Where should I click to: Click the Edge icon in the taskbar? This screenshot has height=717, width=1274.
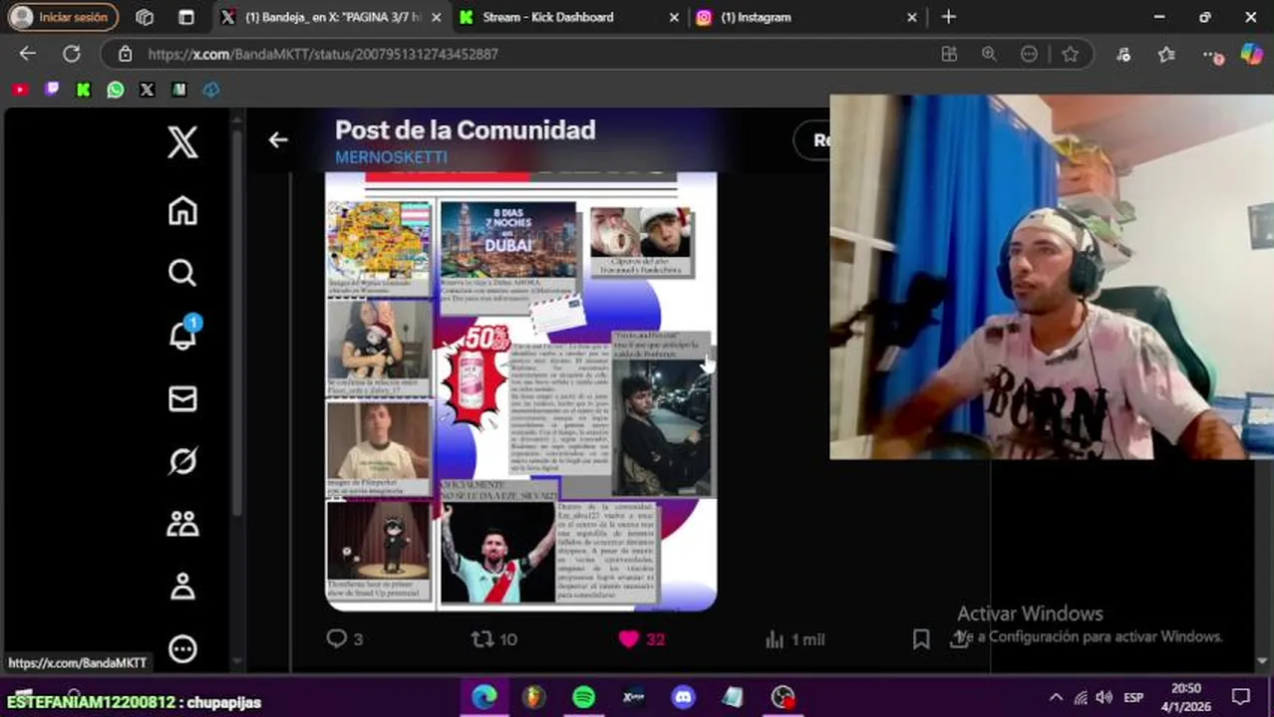(484, 697)
